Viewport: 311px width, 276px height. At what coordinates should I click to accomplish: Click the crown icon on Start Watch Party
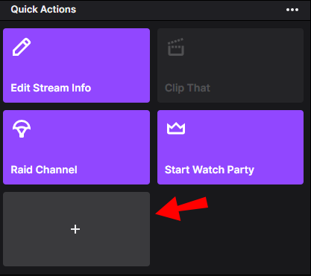pos(176,128)
